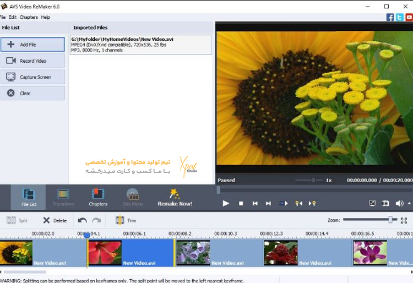The image size is (413, 283).
Task: Go to the next frame
Action: 268,203
